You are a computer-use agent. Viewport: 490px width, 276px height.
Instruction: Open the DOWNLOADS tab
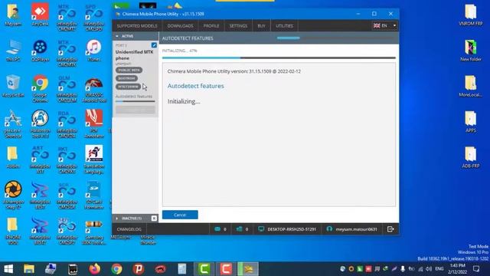tap(180, 26)
